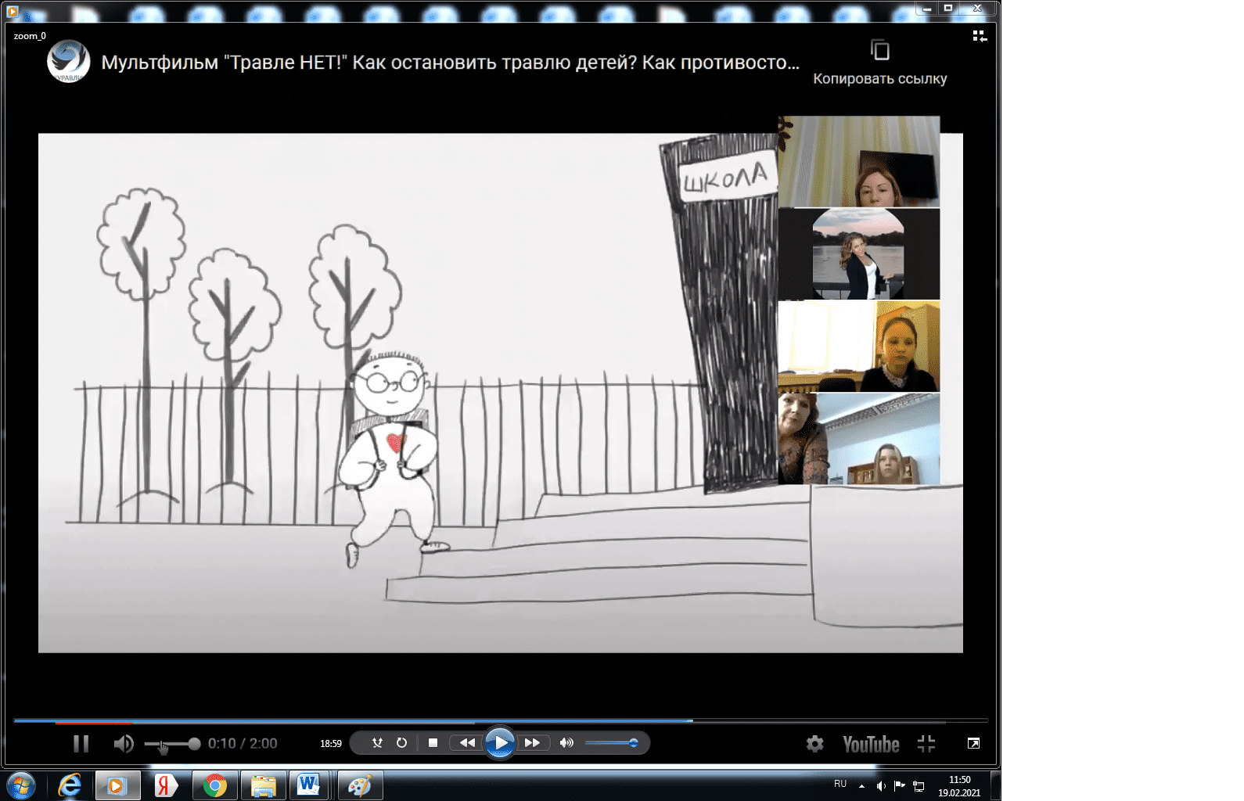
Task: Skip to next track in Media Player
Action: tap(532, 743)
